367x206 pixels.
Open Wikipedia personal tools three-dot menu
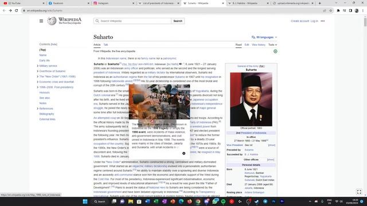323,21
